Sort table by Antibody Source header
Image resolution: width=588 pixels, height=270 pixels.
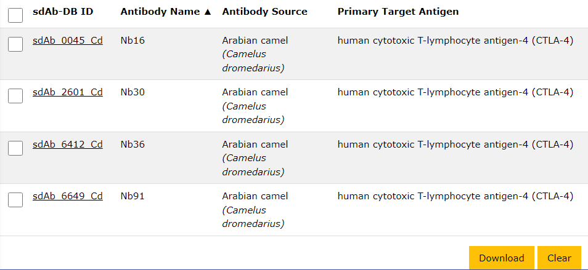pos(264,12)
